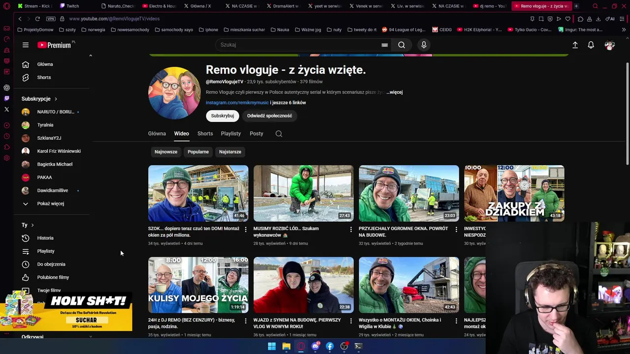Open the i jeszcze 6 linków link

click(288, 103)
